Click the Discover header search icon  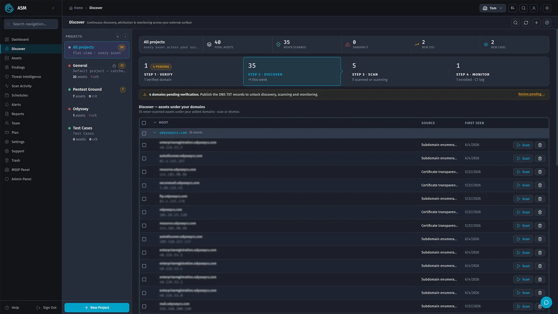point(515,23)
